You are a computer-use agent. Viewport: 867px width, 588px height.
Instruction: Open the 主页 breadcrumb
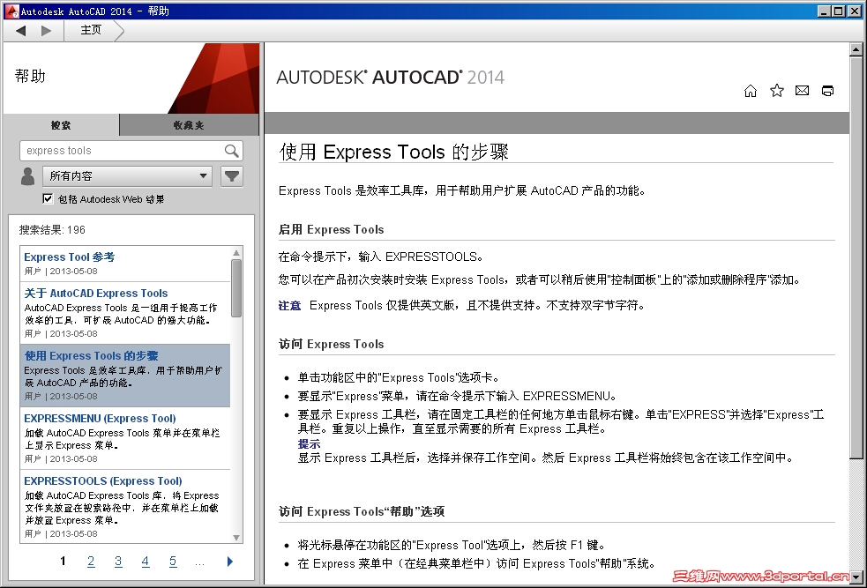point(91,30)
